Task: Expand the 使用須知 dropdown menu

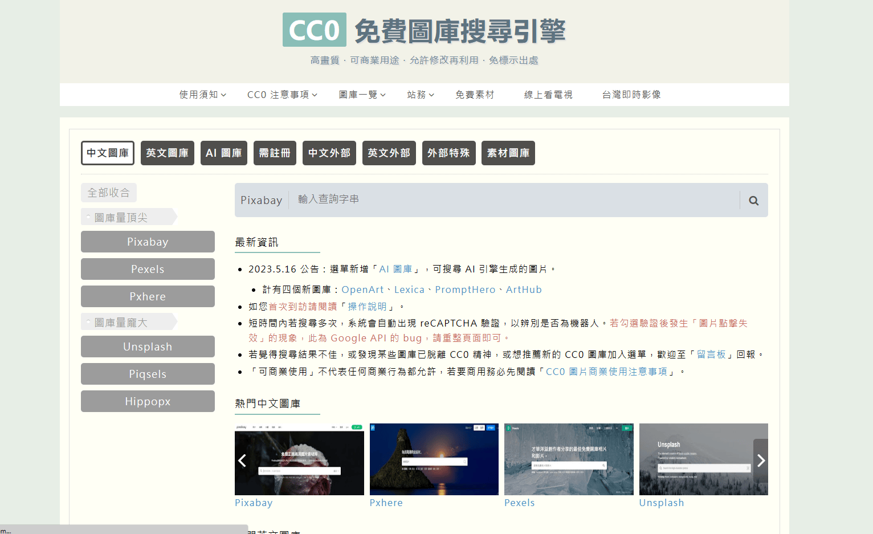Action: coord(202,95)
